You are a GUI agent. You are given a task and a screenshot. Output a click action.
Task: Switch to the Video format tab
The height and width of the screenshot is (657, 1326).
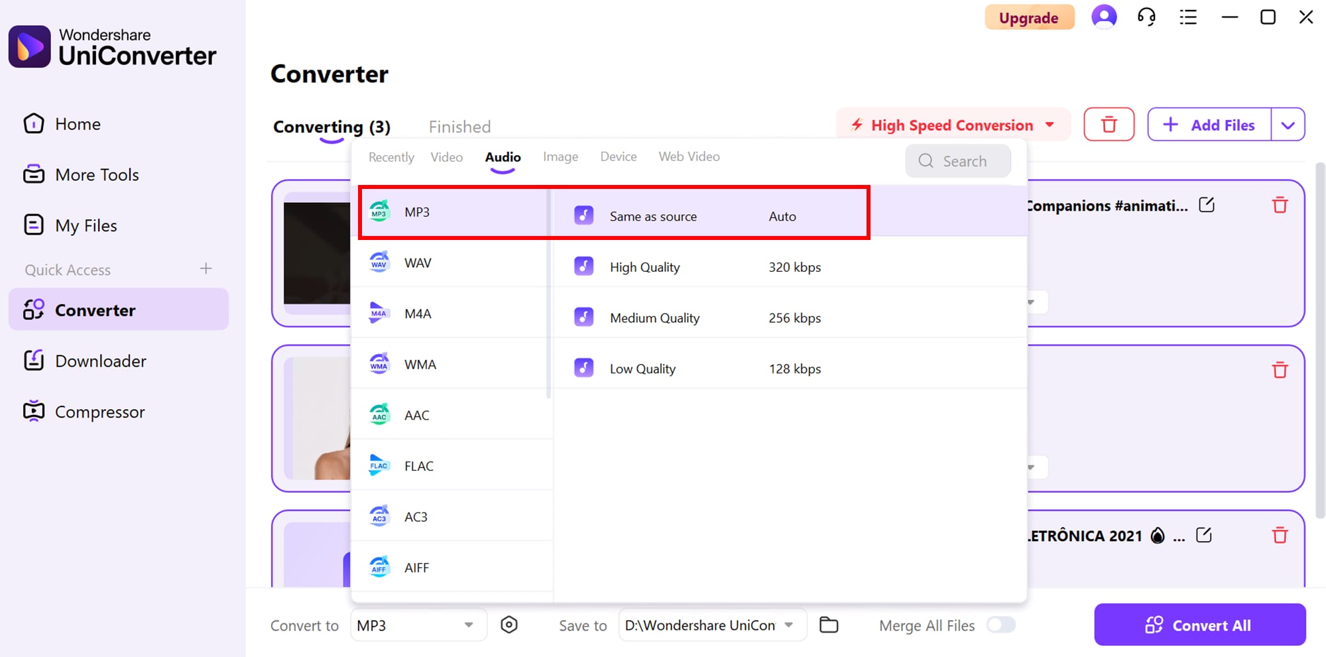[x=446, y=157]
